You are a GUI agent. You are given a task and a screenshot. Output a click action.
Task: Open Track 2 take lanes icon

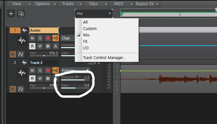coord(13,89)
